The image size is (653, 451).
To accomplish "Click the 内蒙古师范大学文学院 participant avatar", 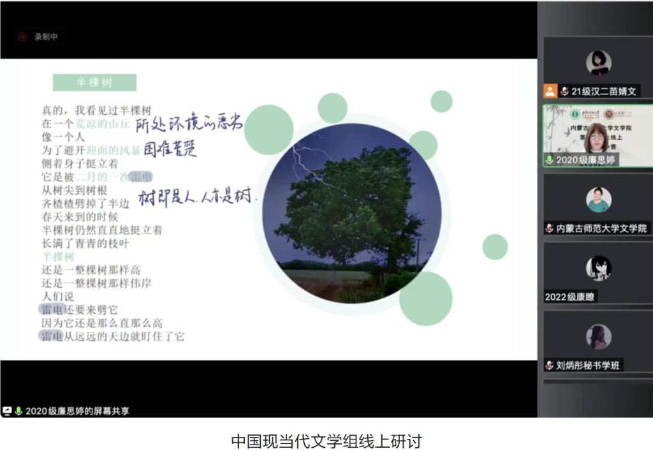I will (598, 200).
